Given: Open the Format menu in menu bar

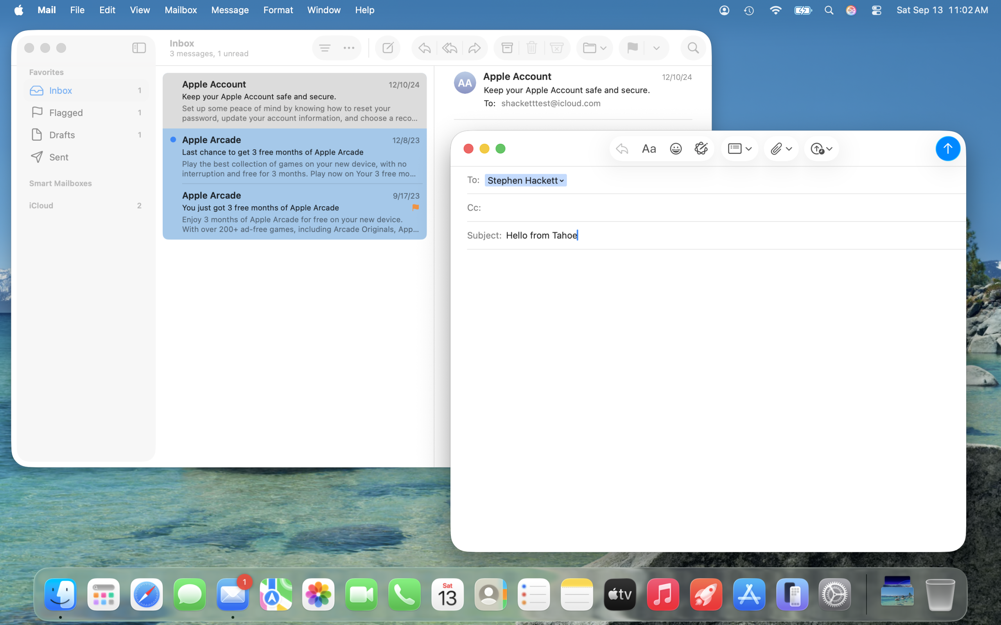Looking at the screenshot, I should [x=278, y=10].
